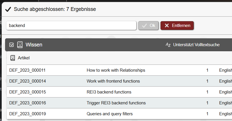Select the "REI3 backend functions" entry
This screenshot has height=121, width=232.
pos(109,92)
